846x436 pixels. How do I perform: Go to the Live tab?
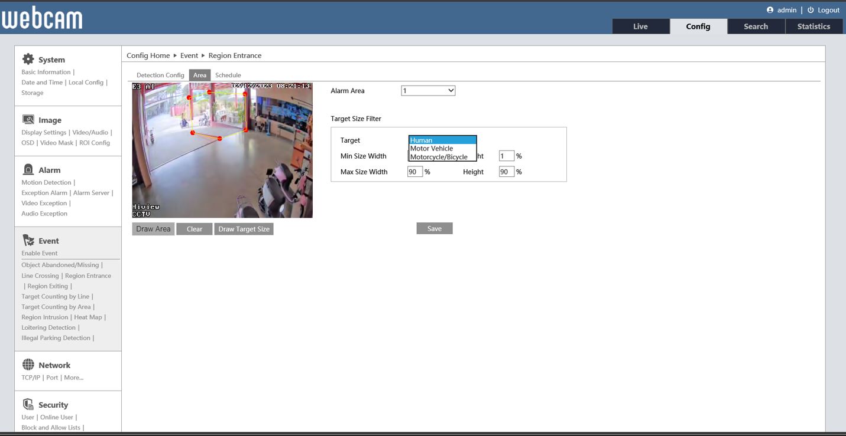[640, 27]
